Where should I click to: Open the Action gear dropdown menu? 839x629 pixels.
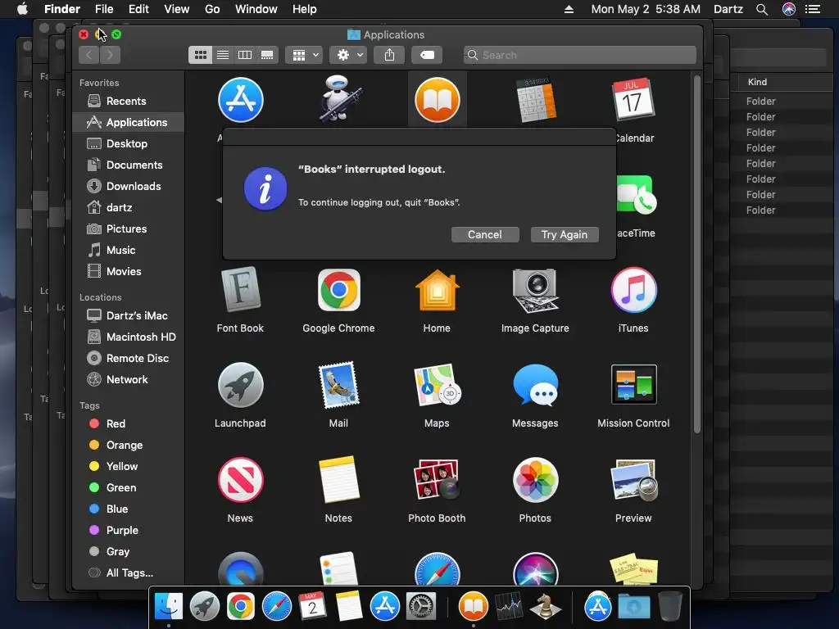tap(348, 55)
